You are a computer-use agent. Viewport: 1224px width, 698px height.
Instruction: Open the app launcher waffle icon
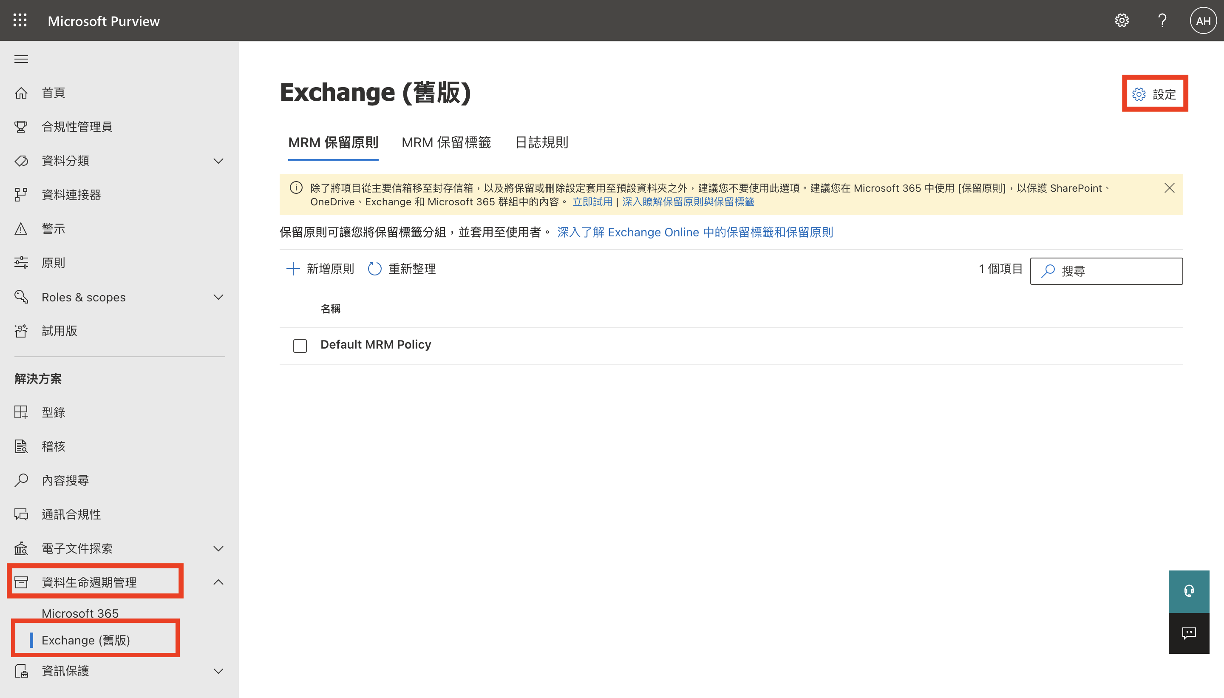(20, 20)
